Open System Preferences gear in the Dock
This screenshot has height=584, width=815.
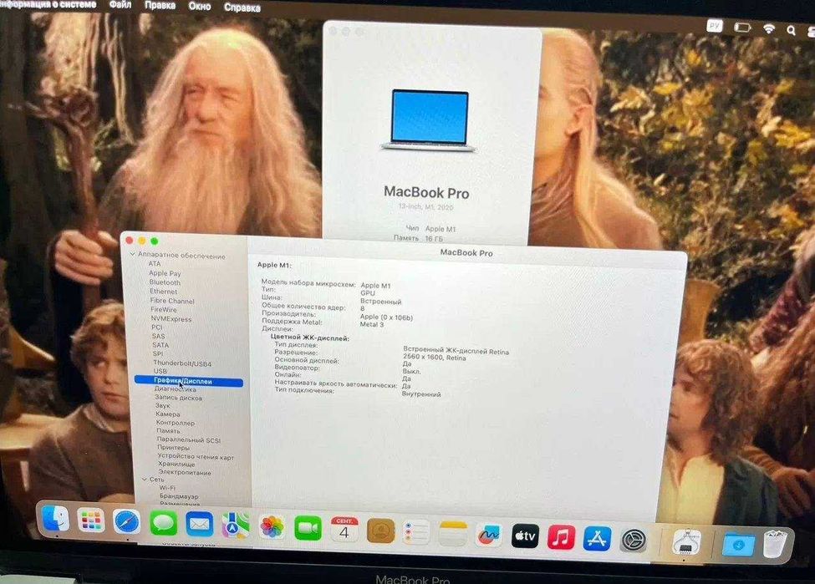point(634,541)
